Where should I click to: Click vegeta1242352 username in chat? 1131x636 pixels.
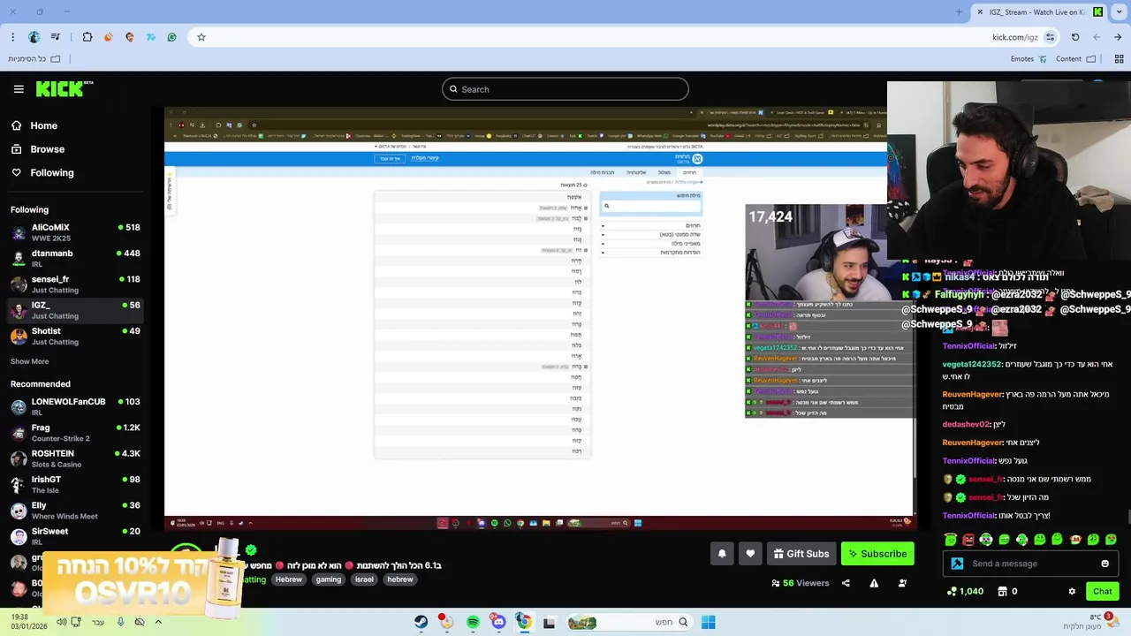pos(972,364)
